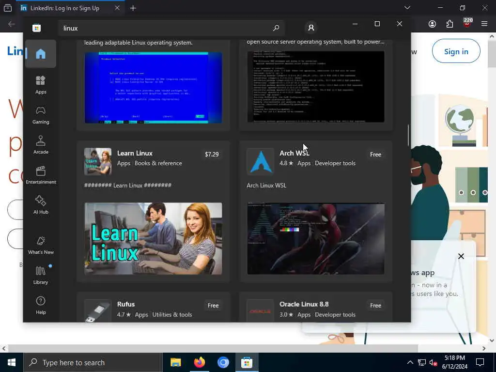This screenshot has height=372, width=496.
Task: Open the Apps section in the sidebar
Action: (41, 85)
